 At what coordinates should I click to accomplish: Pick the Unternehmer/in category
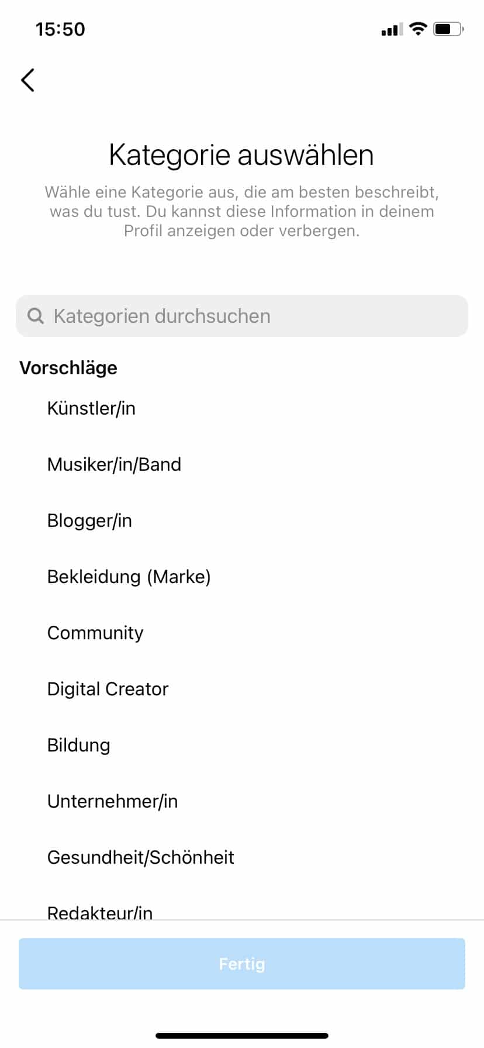click(x=242, y=801)
